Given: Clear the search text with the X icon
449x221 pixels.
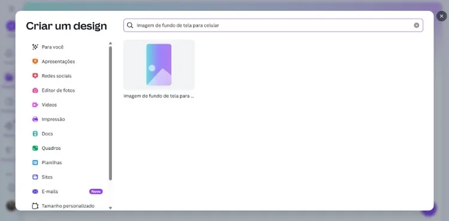Looking at the screenshot, I should 416,25.
